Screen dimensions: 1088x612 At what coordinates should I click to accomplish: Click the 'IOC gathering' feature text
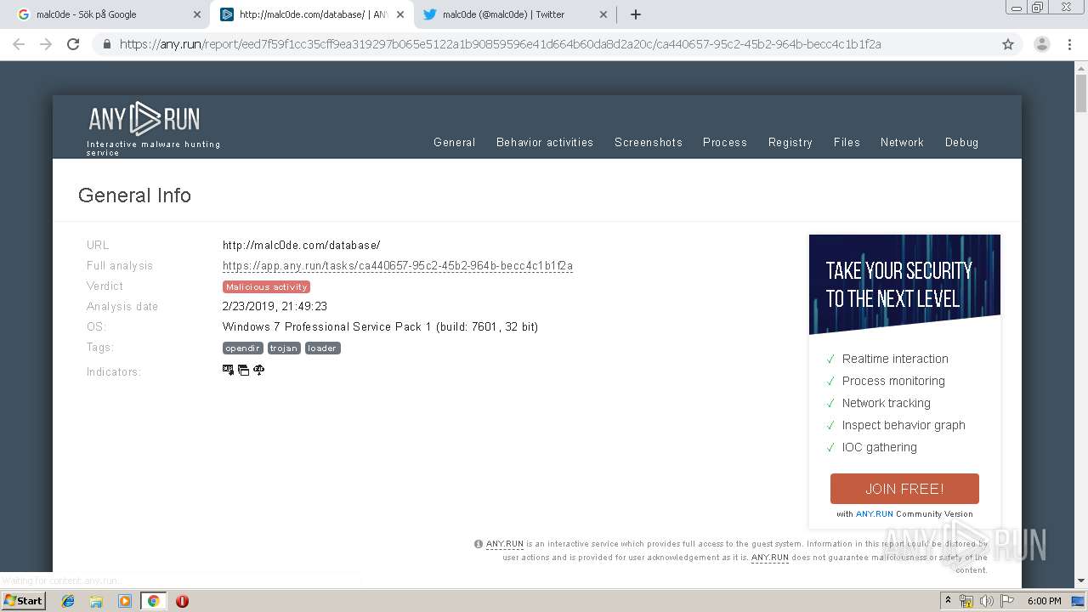click(880, 447)
